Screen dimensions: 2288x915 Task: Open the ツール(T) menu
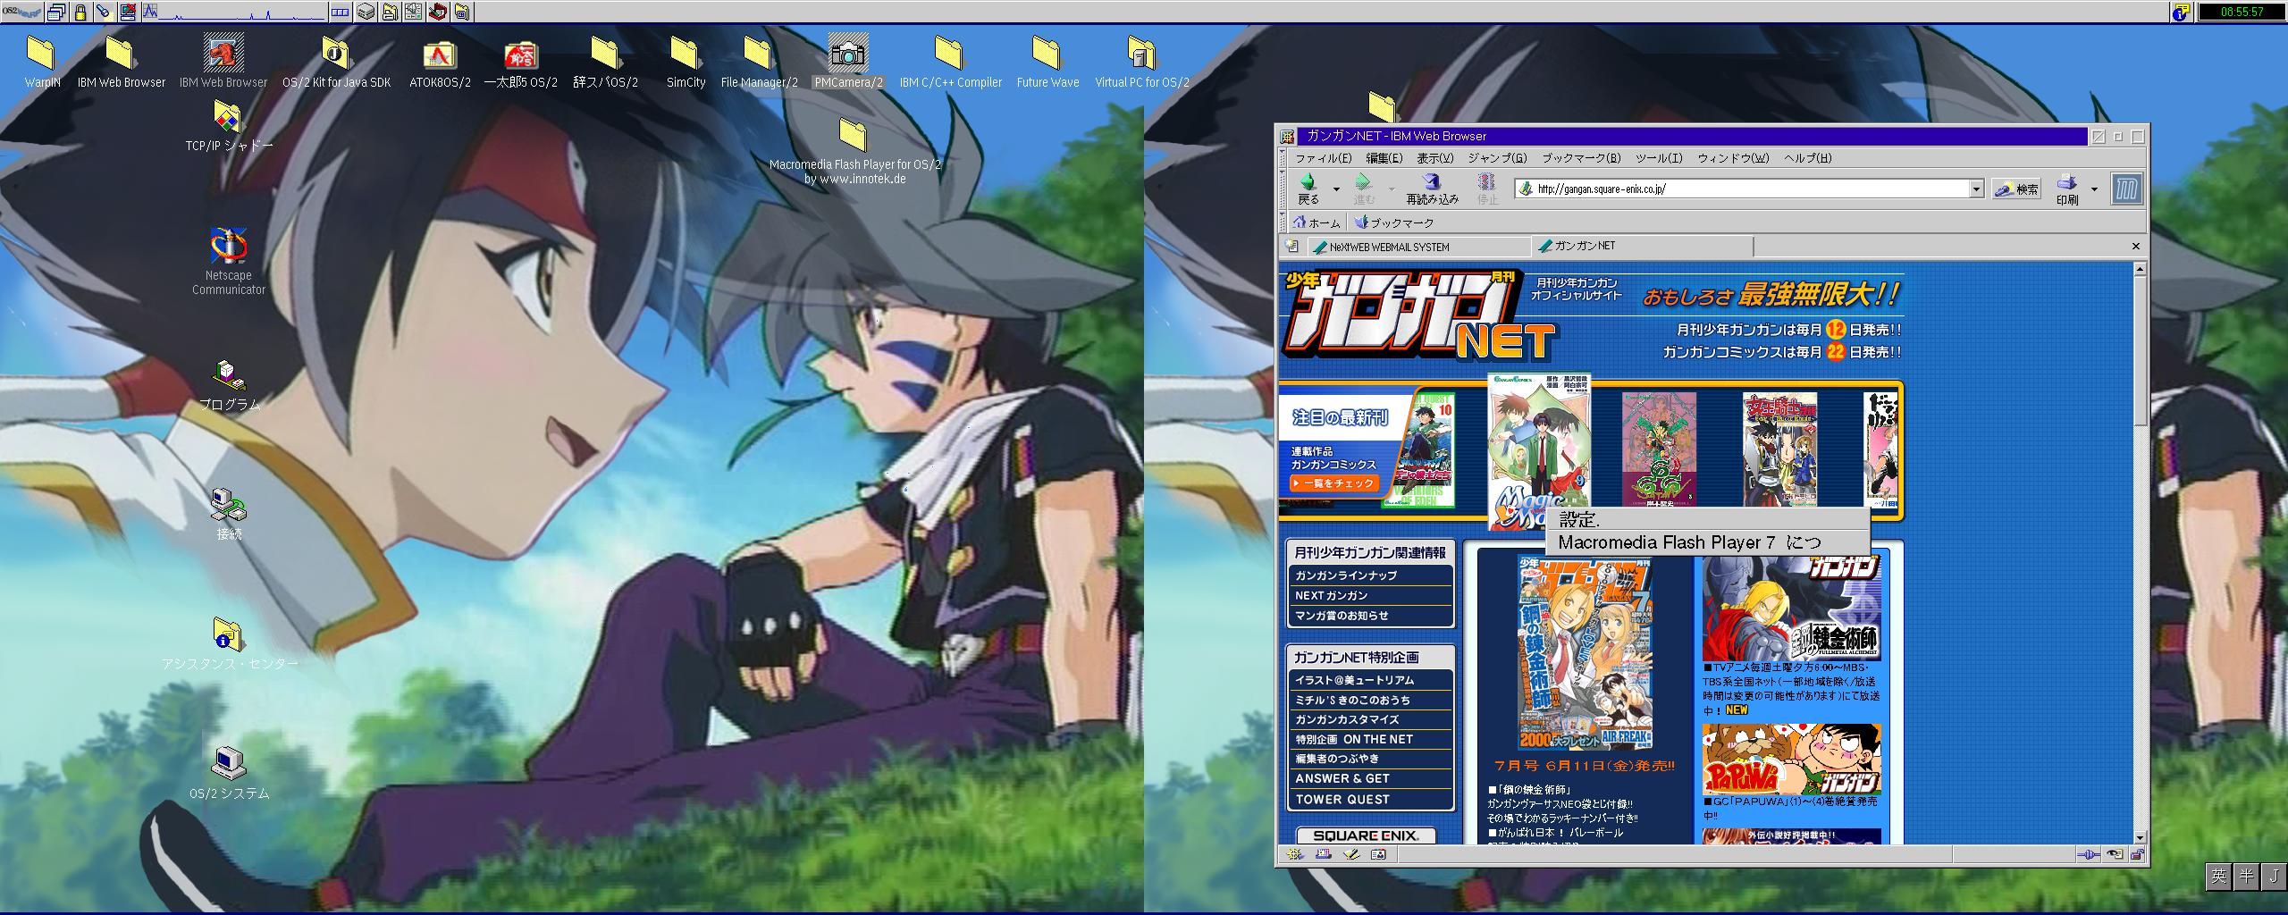tap(1659, 158)
